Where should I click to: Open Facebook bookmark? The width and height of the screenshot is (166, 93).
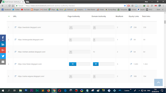pyautogui.click(x=6, y=10)
